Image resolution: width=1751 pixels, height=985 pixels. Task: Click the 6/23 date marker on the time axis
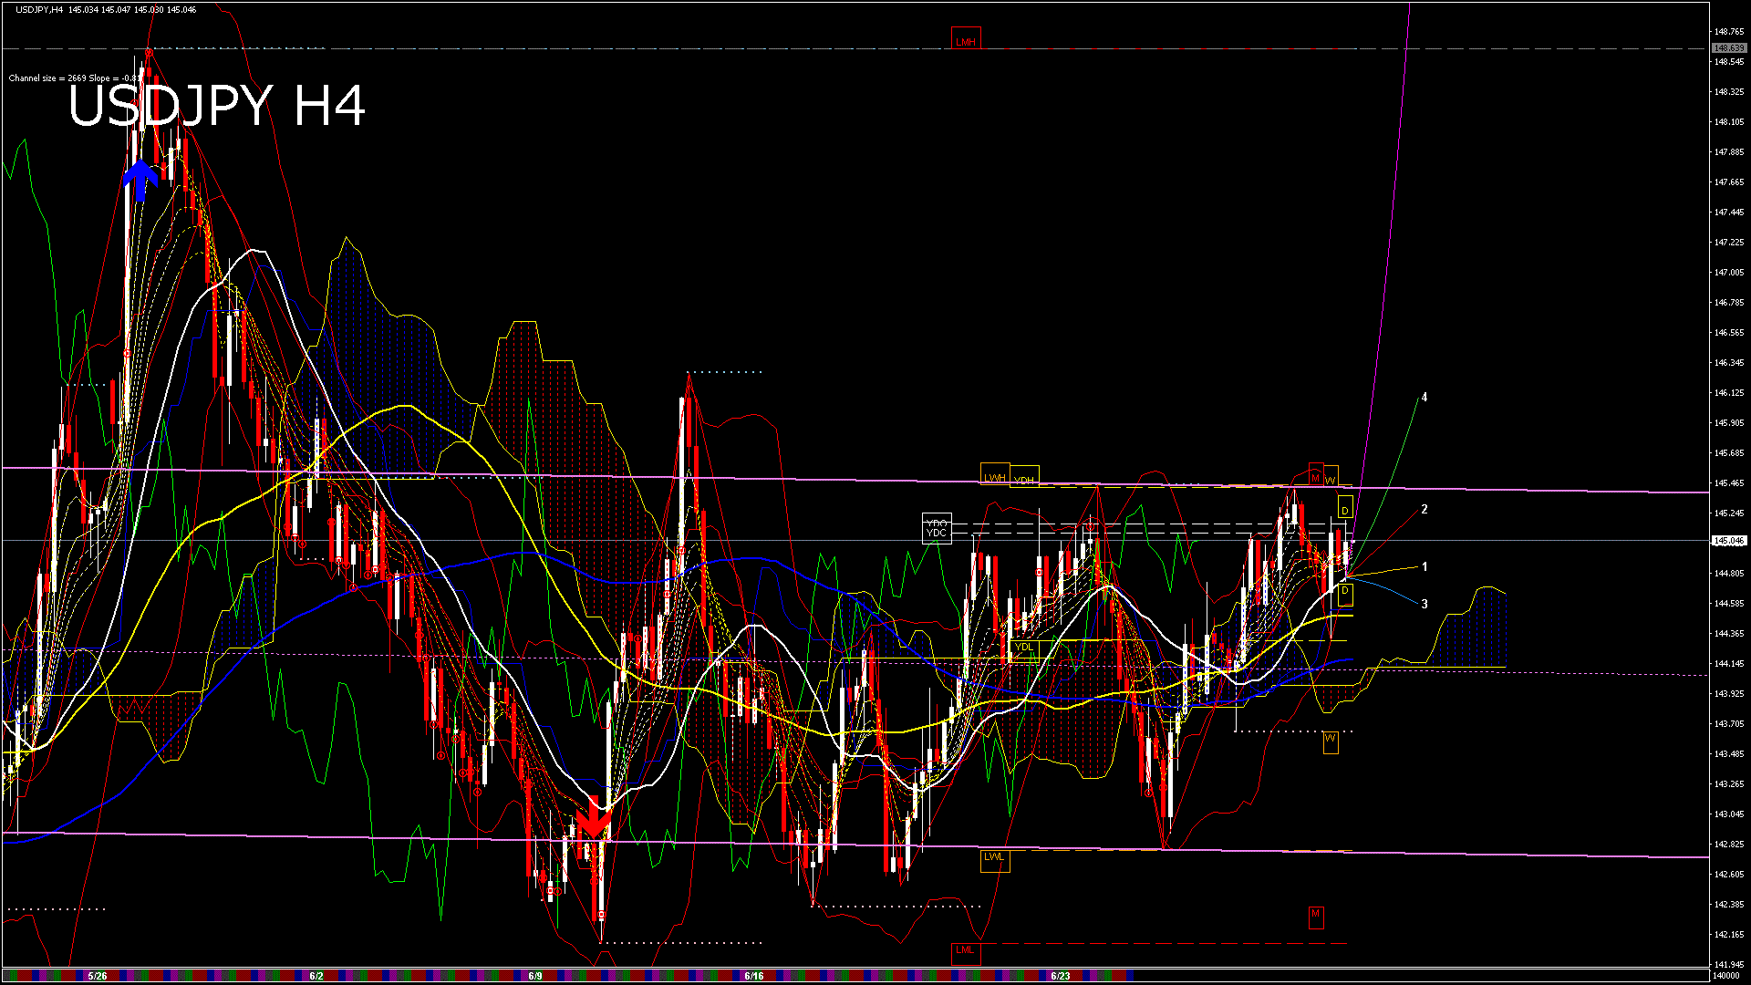(x=1061, y=976)
